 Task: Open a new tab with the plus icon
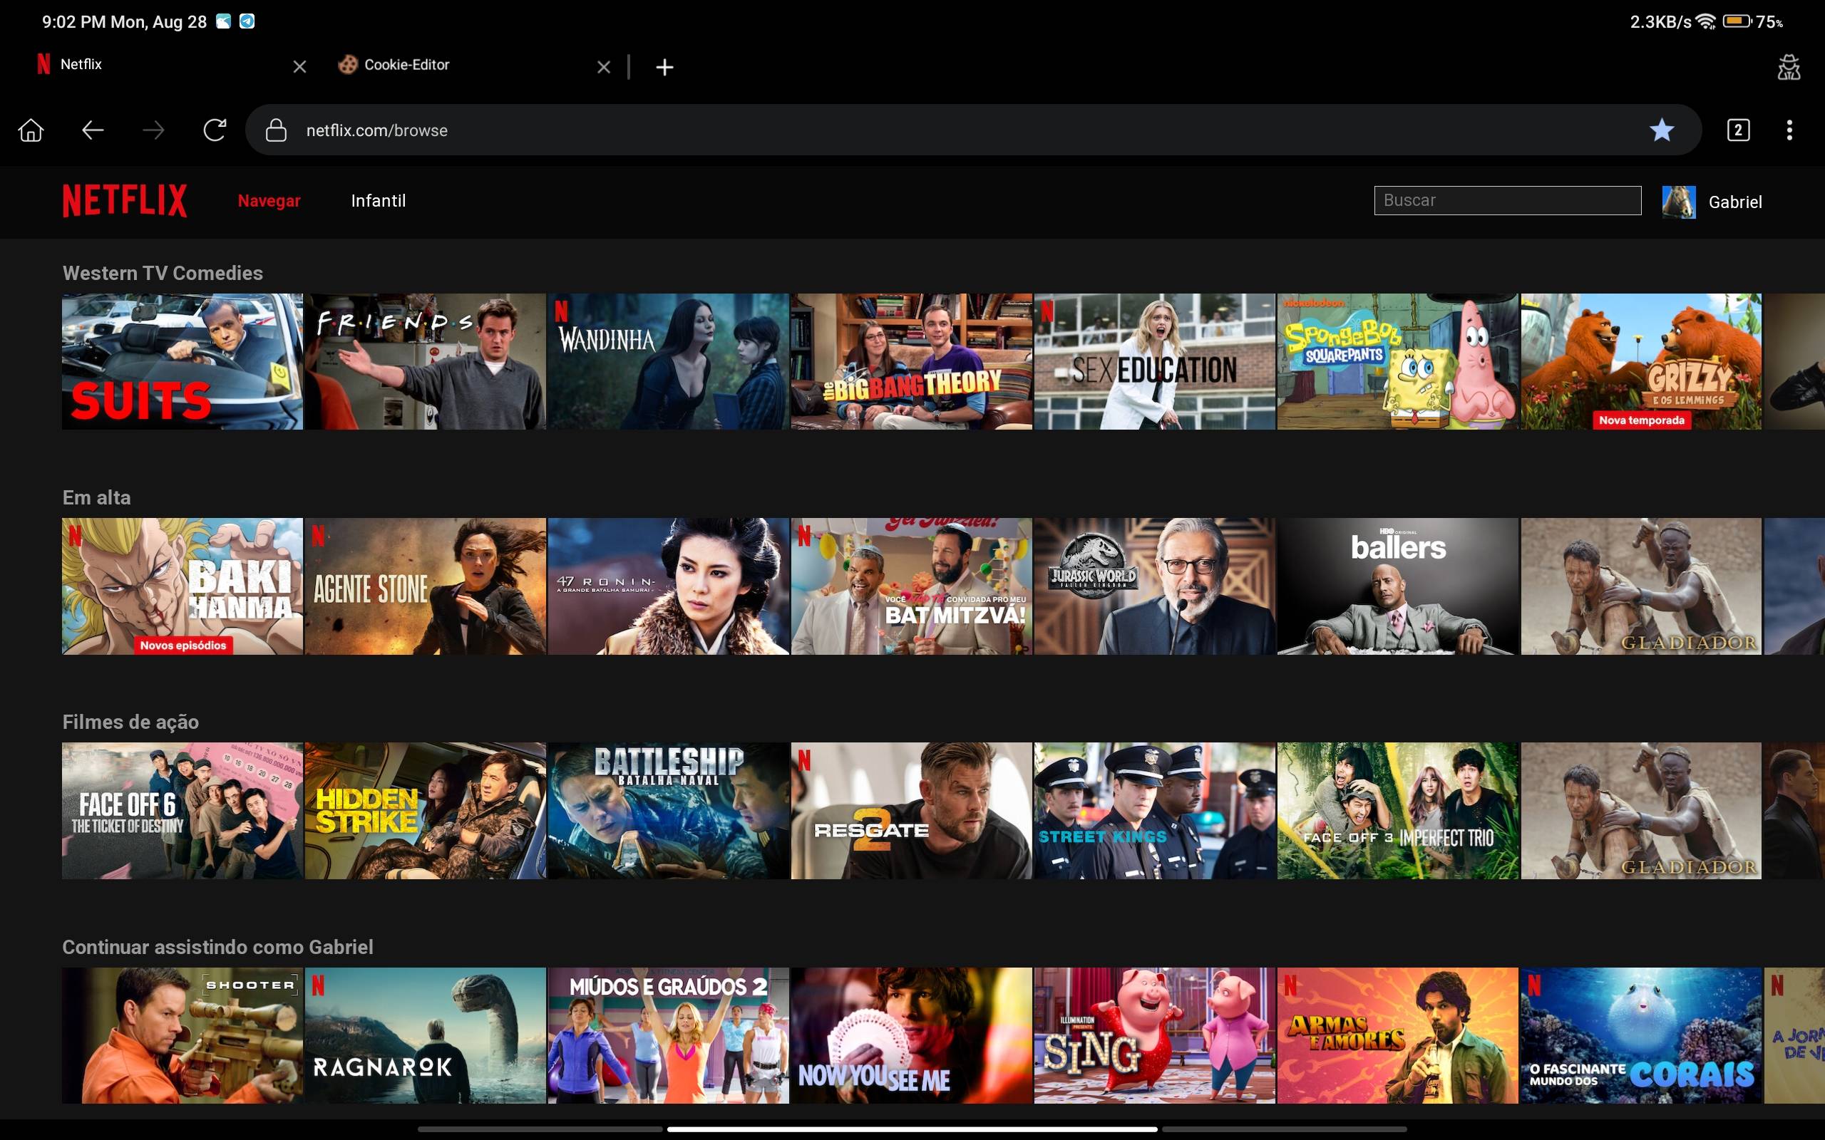pyautogui.click(x=664, y=67)
